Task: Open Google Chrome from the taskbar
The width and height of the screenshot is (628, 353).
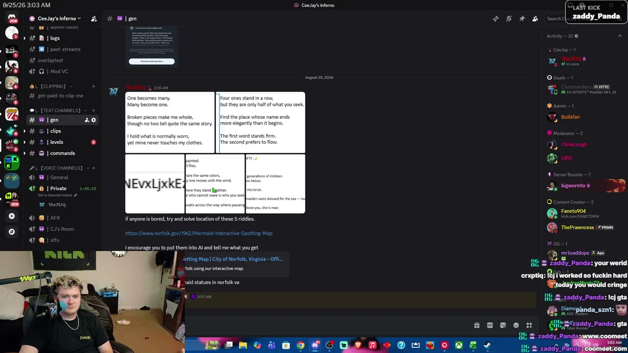Action: (x=300, y=346)
